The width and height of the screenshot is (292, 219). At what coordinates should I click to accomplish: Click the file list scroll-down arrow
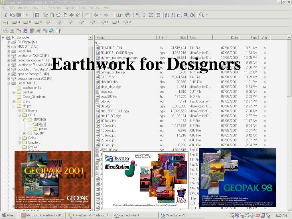pyautogui.click(x=289, y=210)
